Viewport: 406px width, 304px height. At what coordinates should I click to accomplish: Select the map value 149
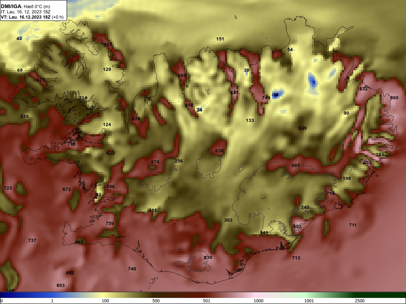[264, 232]
